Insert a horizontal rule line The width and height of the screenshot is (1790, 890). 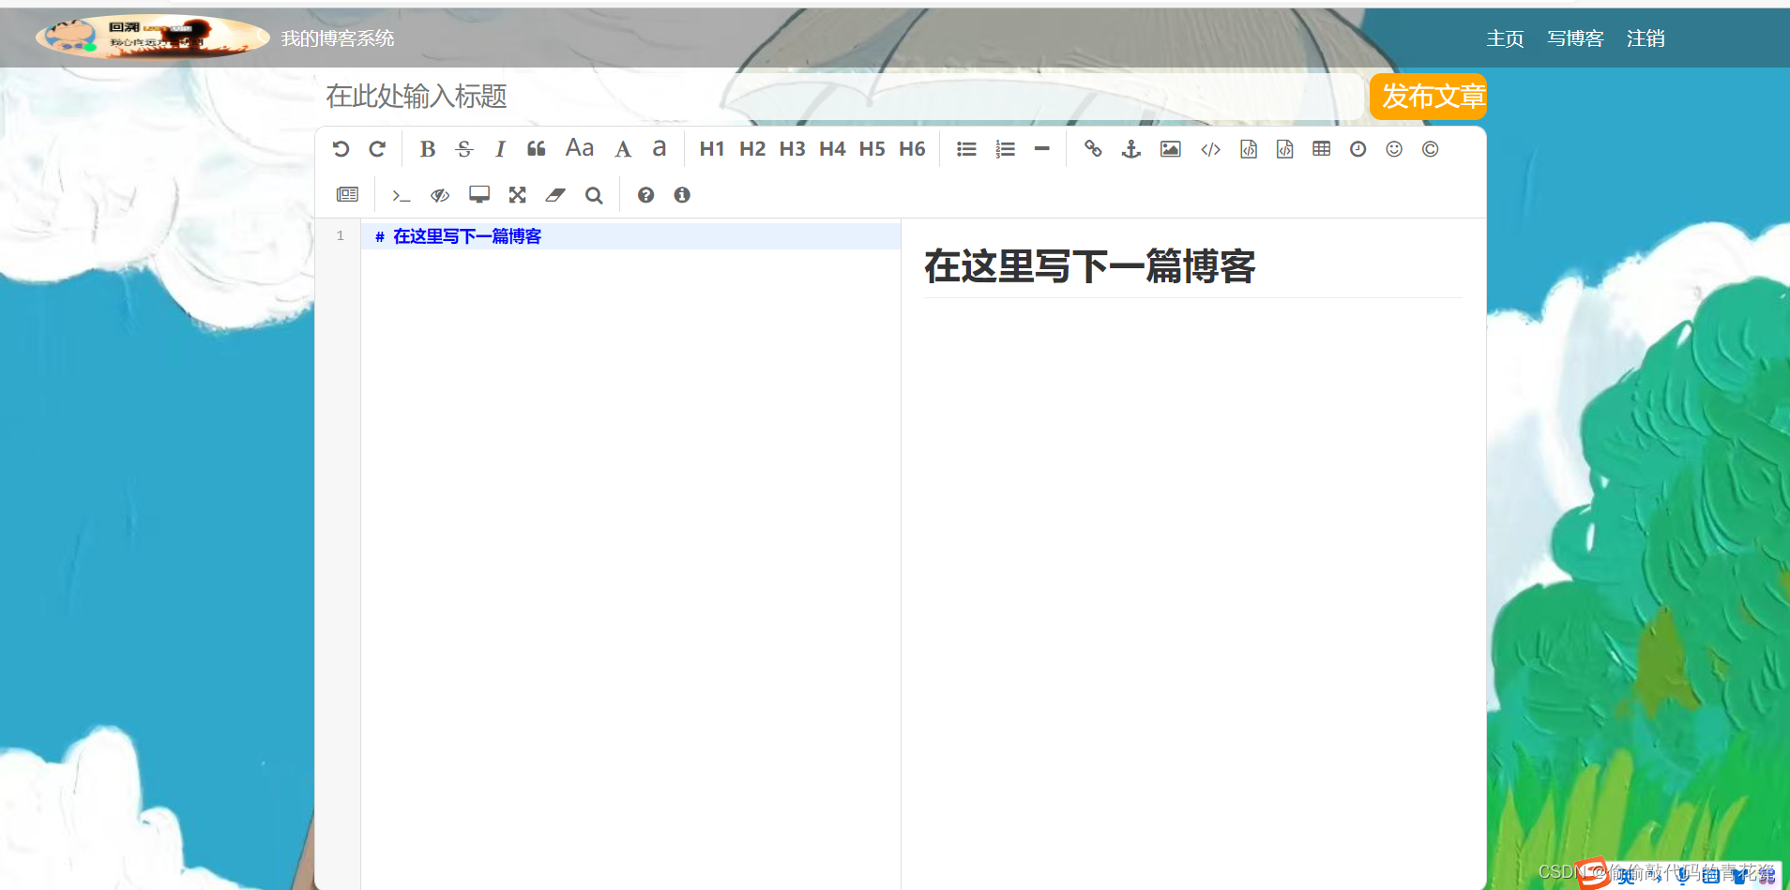[x=1041, y=149]
